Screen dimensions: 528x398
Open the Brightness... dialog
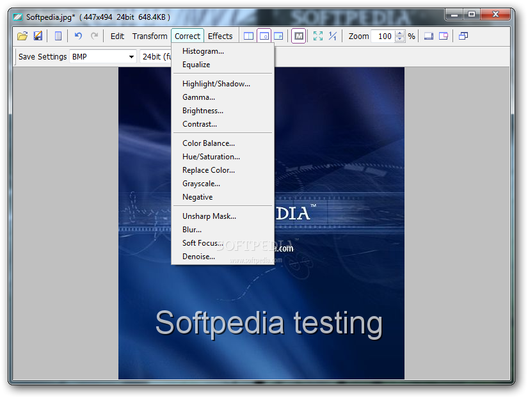tap(223, 111)
